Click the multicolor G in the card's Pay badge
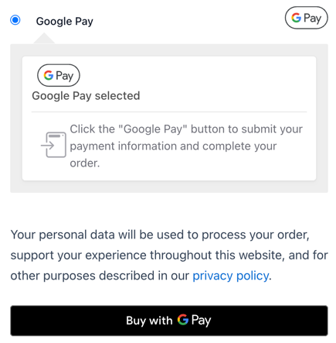Image resolution: width=336 pixels, height=343 pixels. pos(49,75)
